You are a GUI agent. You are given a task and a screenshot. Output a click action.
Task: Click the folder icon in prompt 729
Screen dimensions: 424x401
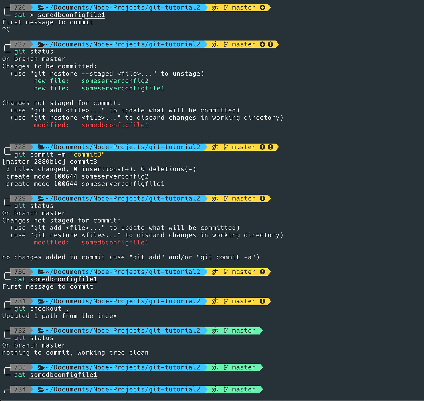[x=41, y=199]
